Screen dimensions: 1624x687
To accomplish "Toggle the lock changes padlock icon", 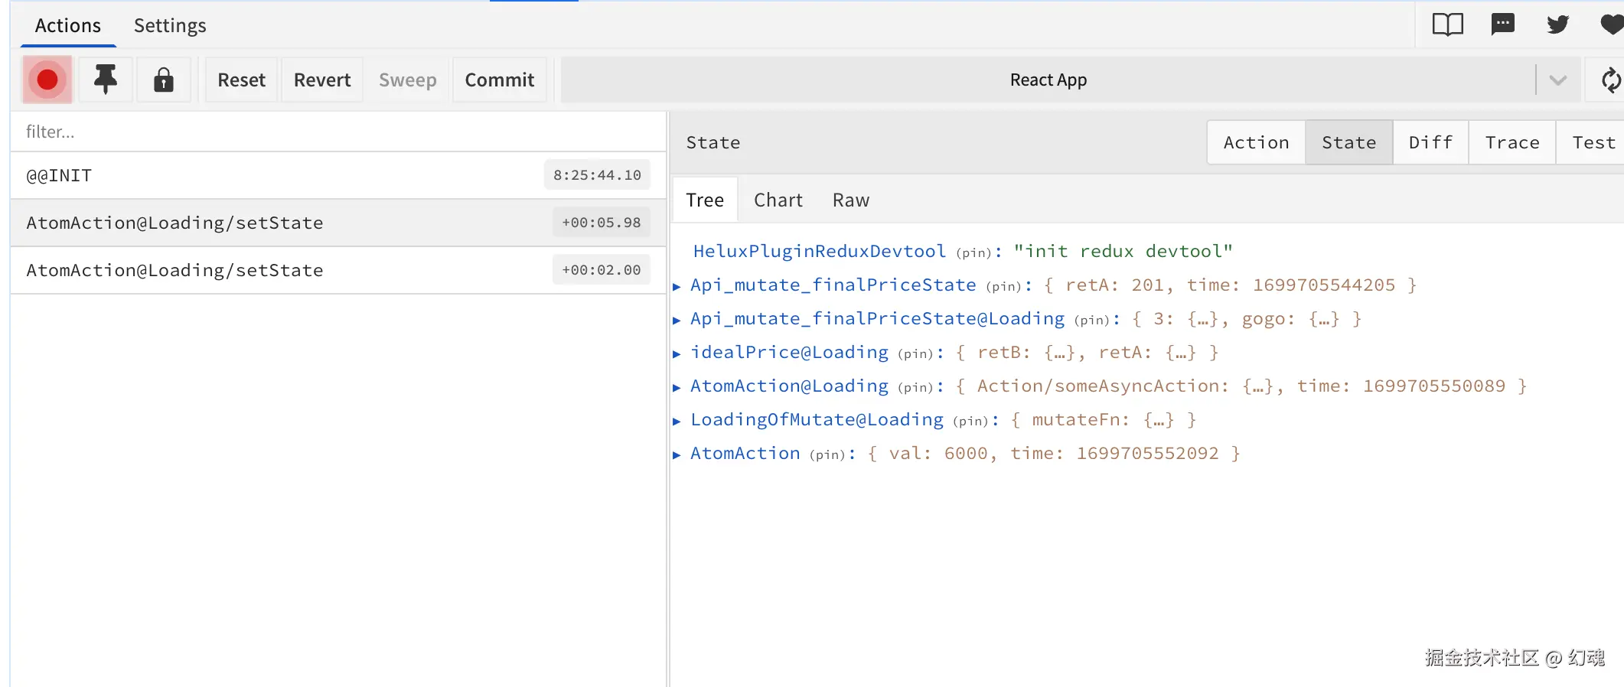I will (x=164, y=80).
